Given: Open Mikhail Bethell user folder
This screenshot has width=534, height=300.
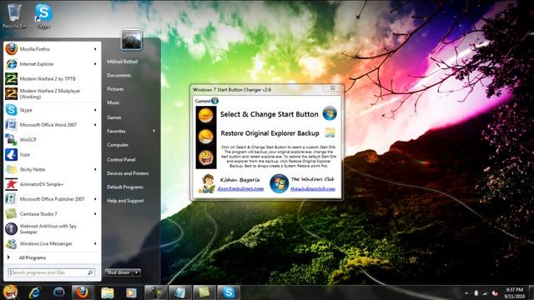Looking at the screenshot, I should 123,62.
